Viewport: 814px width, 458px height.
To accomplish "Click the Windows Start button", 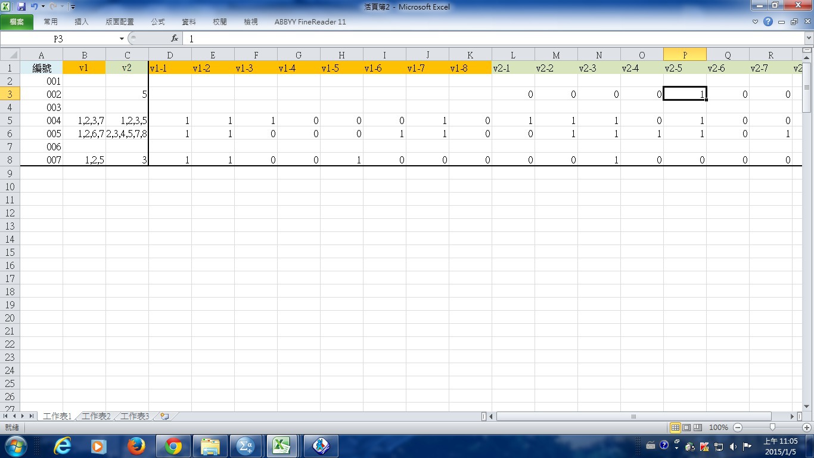I will [x=15, y=445].
